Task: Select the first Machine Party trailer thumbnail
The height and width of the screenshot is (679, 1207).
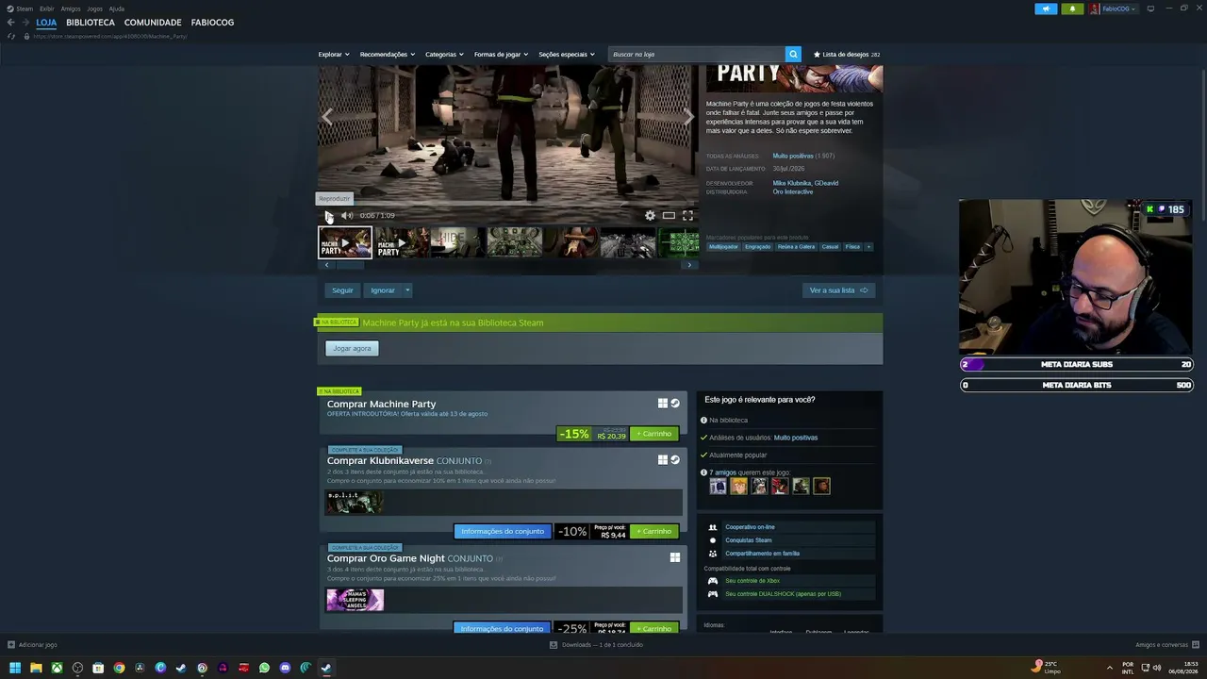Action: pos(345,242)
